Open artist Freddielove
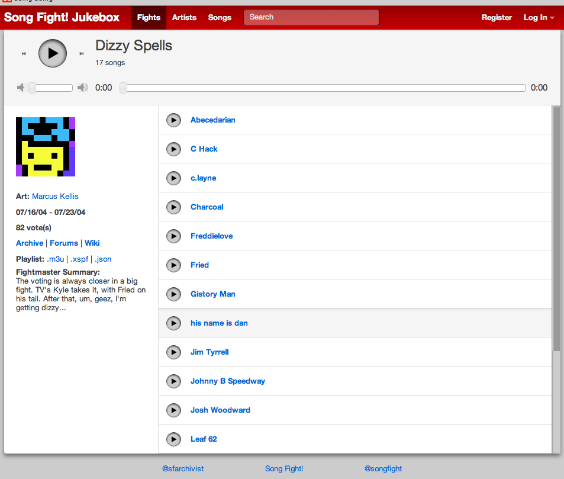564x479 pixels. coord(211,236)
